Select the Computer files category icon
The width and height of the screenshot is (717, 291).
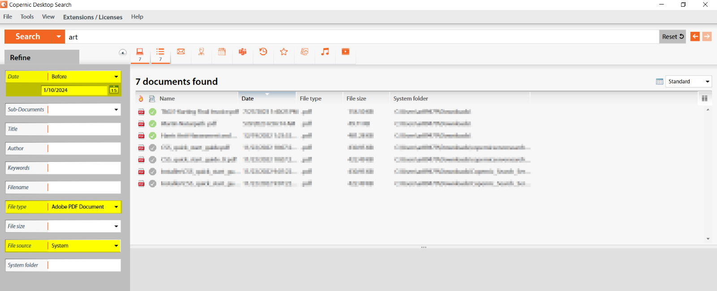coord(140,52)
